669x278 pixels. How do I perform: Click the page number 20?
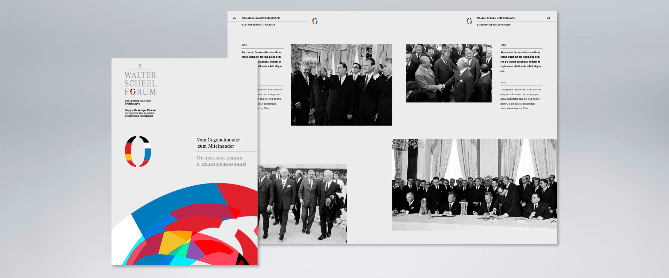(x=234, y=18)
